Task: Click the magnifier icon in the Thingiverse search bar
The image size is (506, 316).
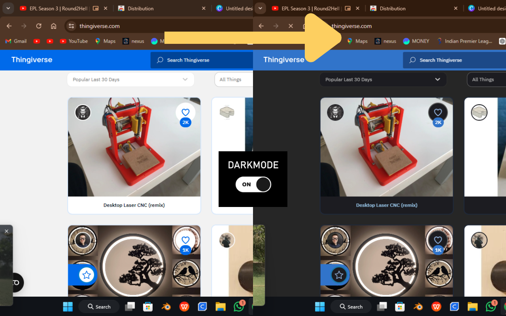Action: [x=160, y=60]
